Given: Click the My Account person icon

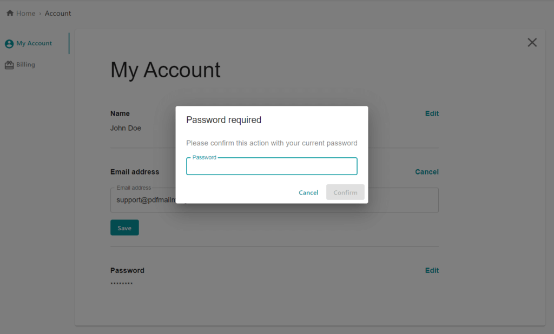Looking at the screenshot, I should point(9,44).
